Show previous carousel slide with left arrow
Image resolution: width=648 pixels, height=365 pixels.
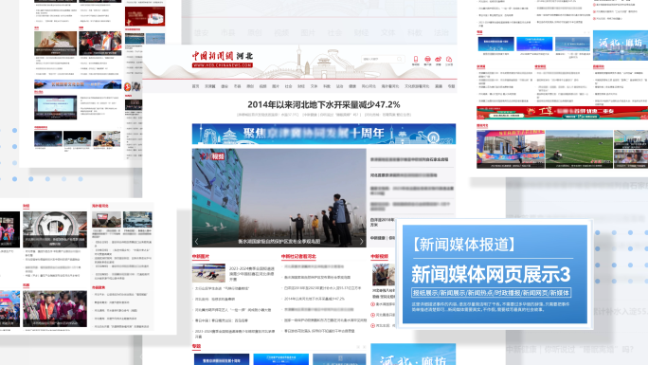(197, 242)
